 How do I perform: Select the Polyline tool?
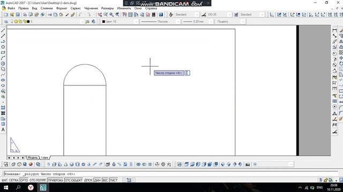pyautogui.click(x=3, y=42)
